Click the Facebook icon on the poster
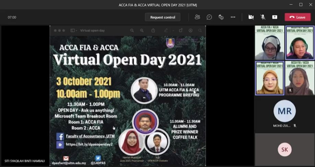The width and height of the screenshot is (315, 167). point(60,136)
